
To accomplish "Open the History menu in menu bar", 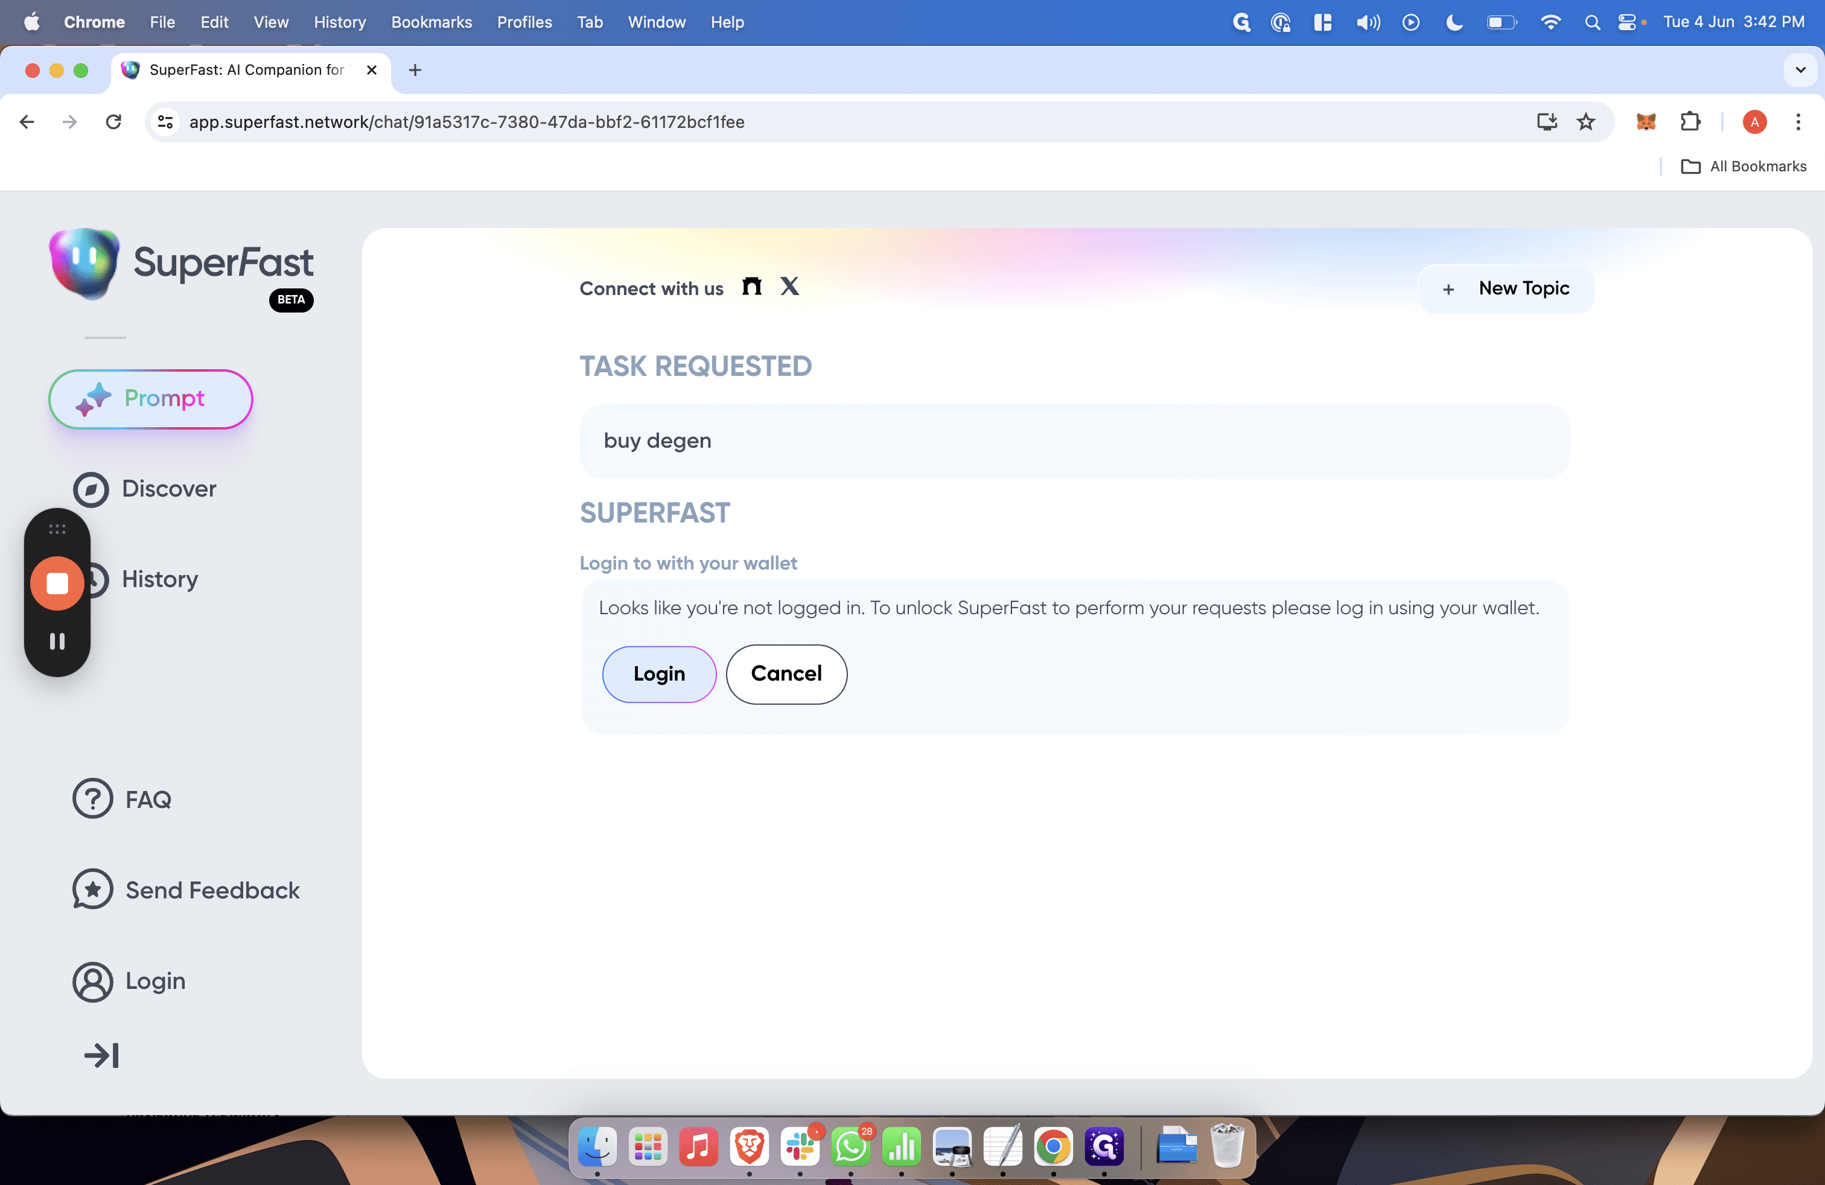I will point(340,22).
